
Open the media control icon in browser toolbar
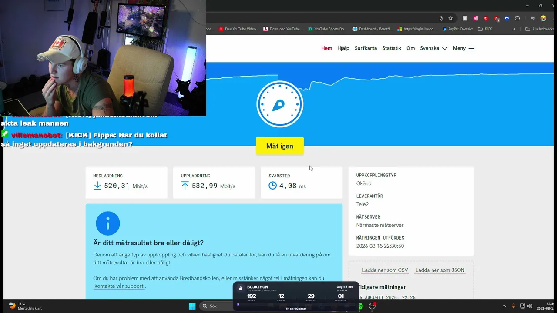tap(533, 18)
